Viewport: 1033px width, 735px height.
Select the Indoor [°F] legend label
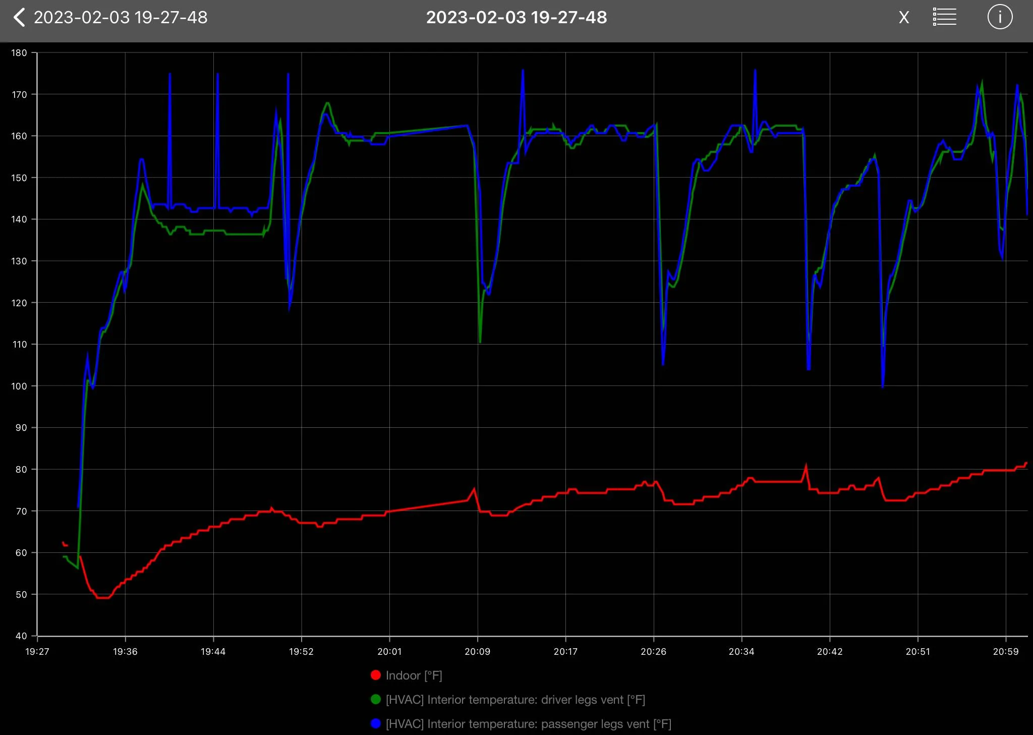point(414,675)
